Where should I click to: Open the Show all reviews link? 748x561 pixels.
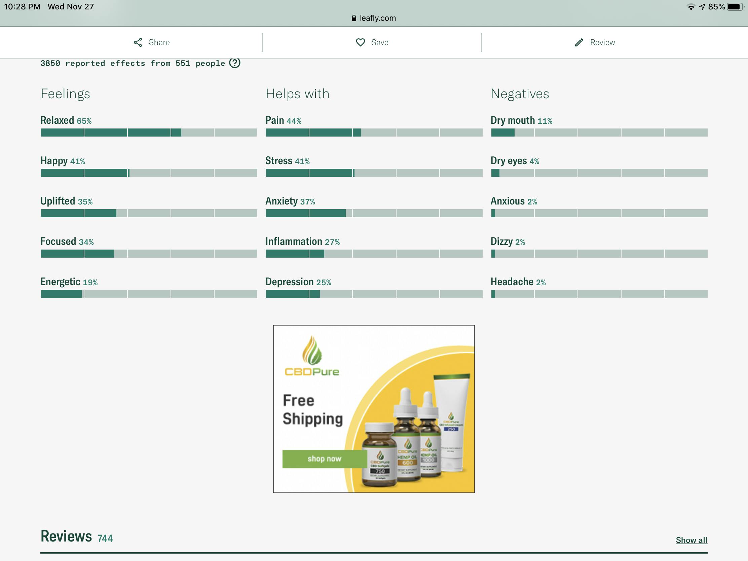tap(691, 540)
